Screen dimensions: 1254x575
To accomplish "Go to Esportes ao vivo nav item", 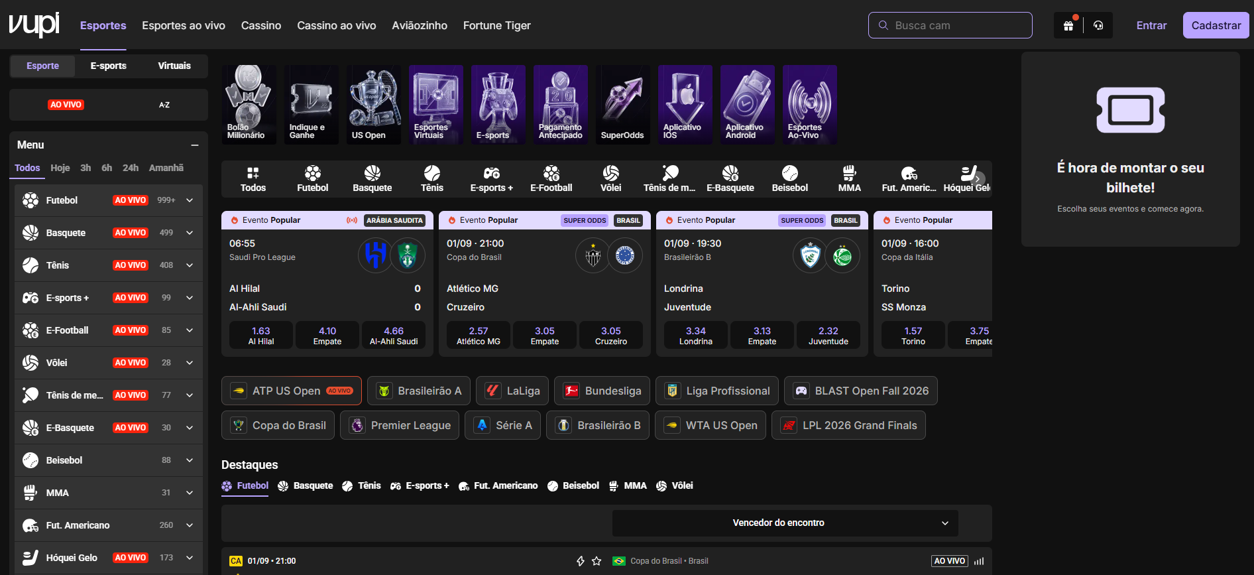I will pyautogui.click(x=184, y=25).
